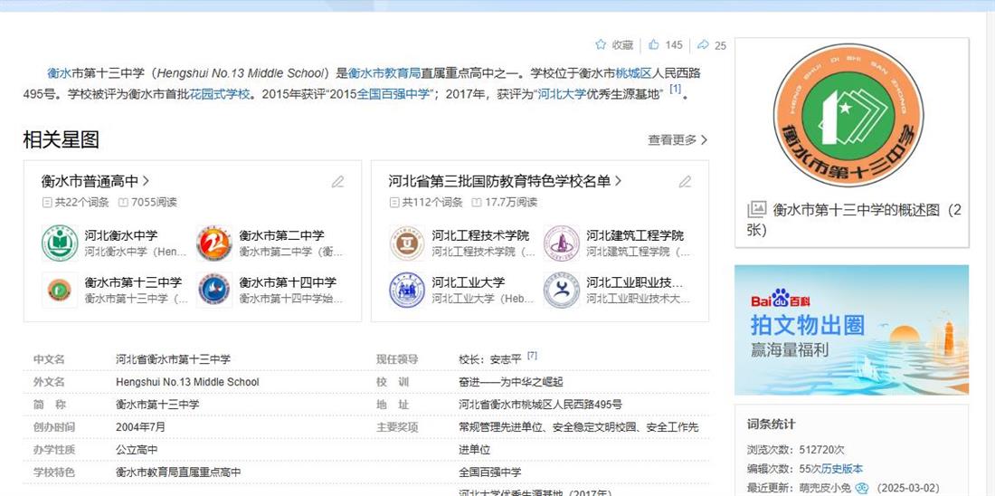
Task: Select the English name Hengshui No.13 Middle School value
Action: point(187,382)
